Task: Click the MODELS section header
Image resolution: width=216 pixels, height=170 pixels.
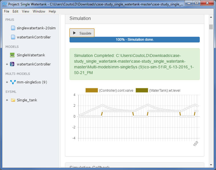Action: (12, 47)
